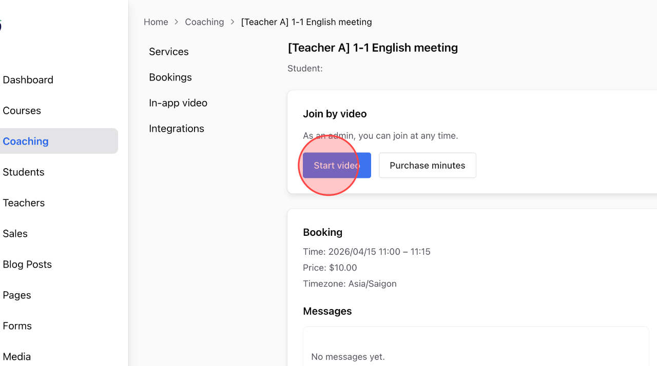Go to Courses section
This screenshot has width=657, height=366.
pos(22,111)
